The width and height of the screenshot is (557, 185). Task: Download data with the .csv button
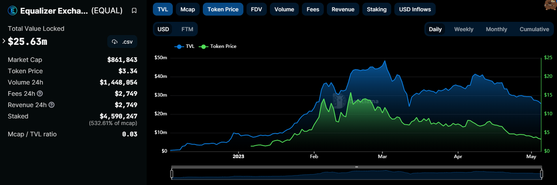point(122,42)
